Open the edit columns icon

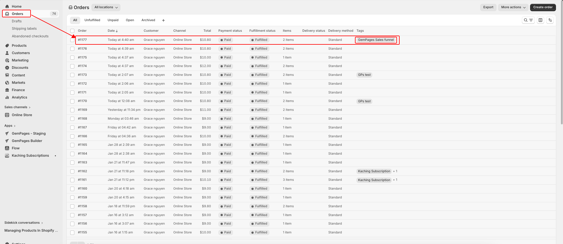click(x=540, y=20)
